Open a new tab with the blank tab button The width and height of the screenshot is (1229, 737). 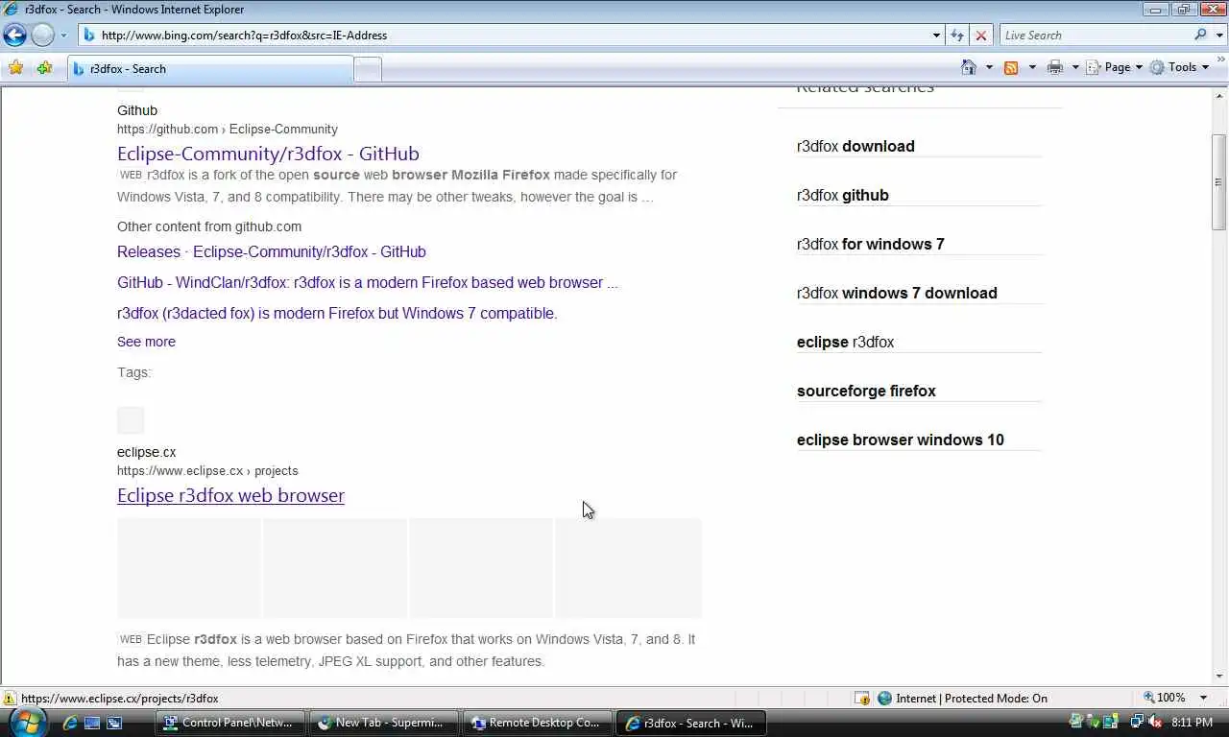(x=368, y=69)
